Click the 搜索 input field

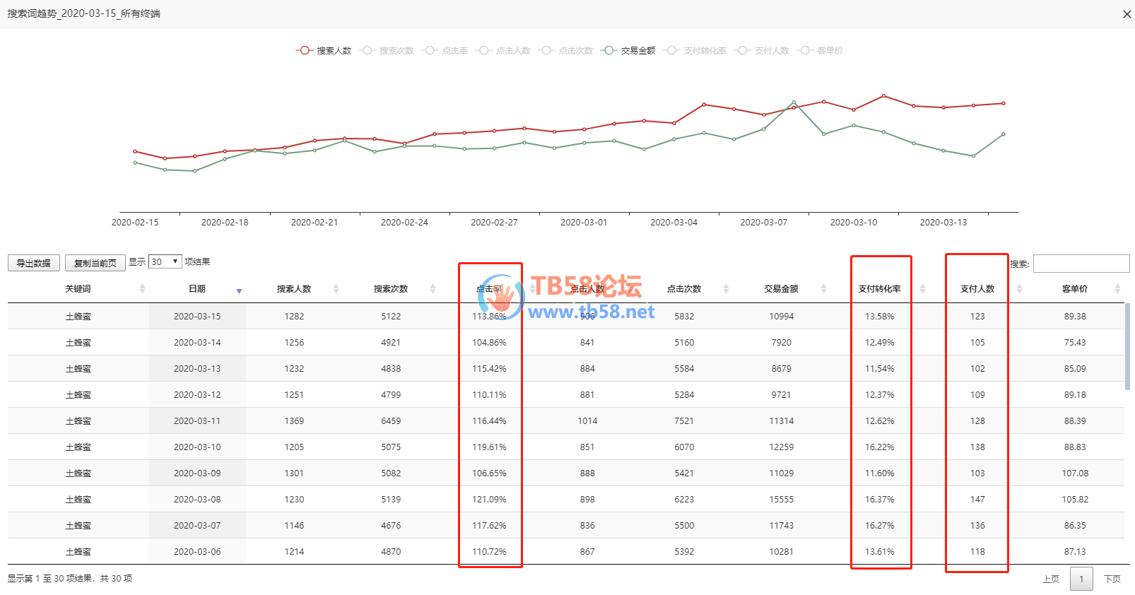tap(1081, 264)
